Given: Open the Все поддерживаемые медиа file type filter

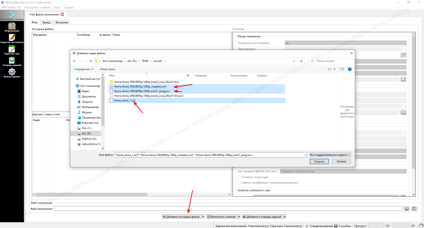Looking at the screenshot, I should click(330, 155).
